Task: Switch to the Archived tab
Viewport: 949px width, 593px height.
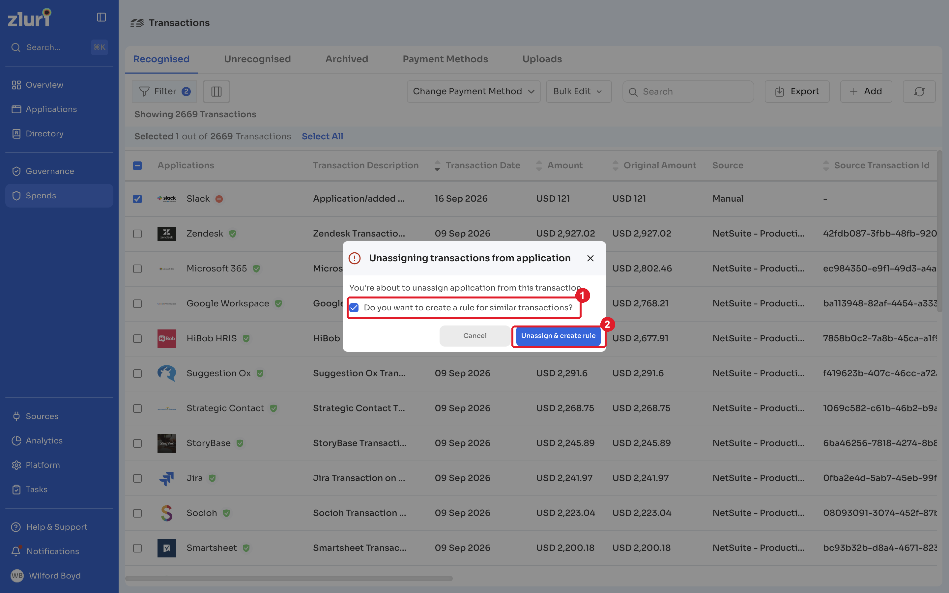Action: 347,59
